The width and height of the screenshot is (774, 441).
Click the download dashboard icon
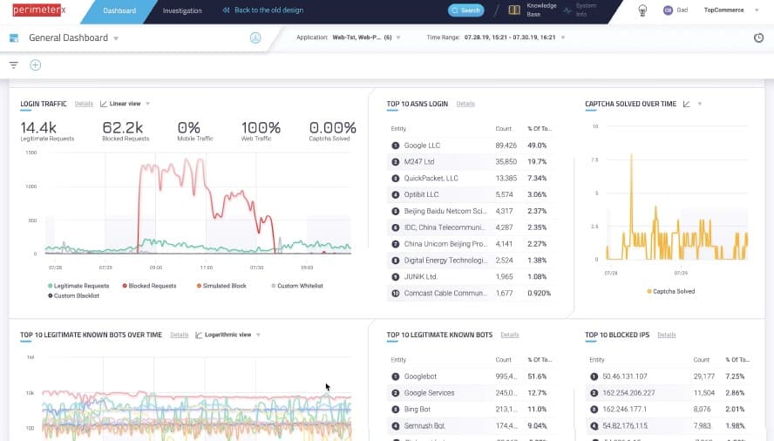tap(255, 37)
